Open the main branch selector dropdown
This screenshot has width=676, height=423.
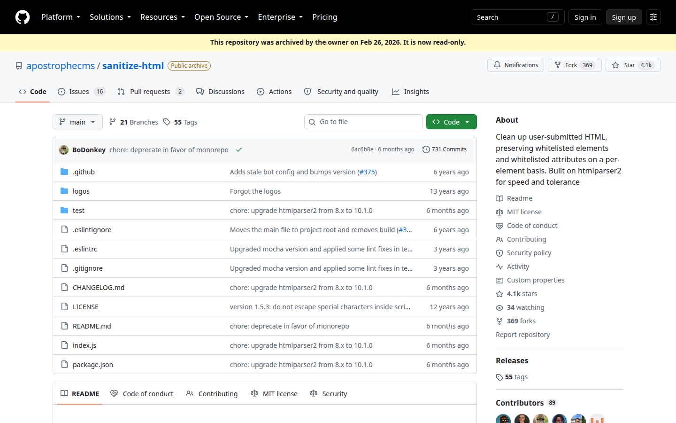[x=77, y=122]
